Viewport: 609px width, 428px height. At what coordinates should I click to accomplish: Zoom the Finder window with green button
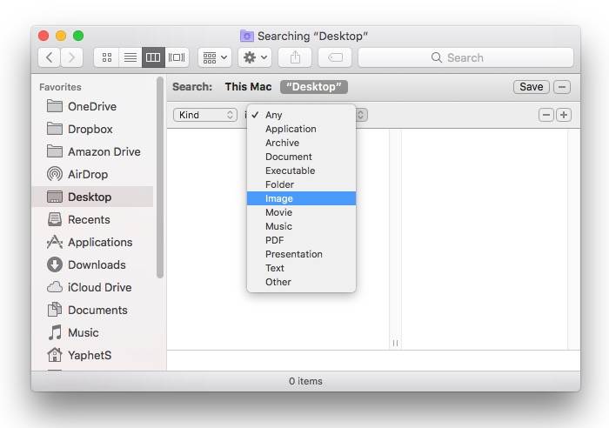coord(78,36)
